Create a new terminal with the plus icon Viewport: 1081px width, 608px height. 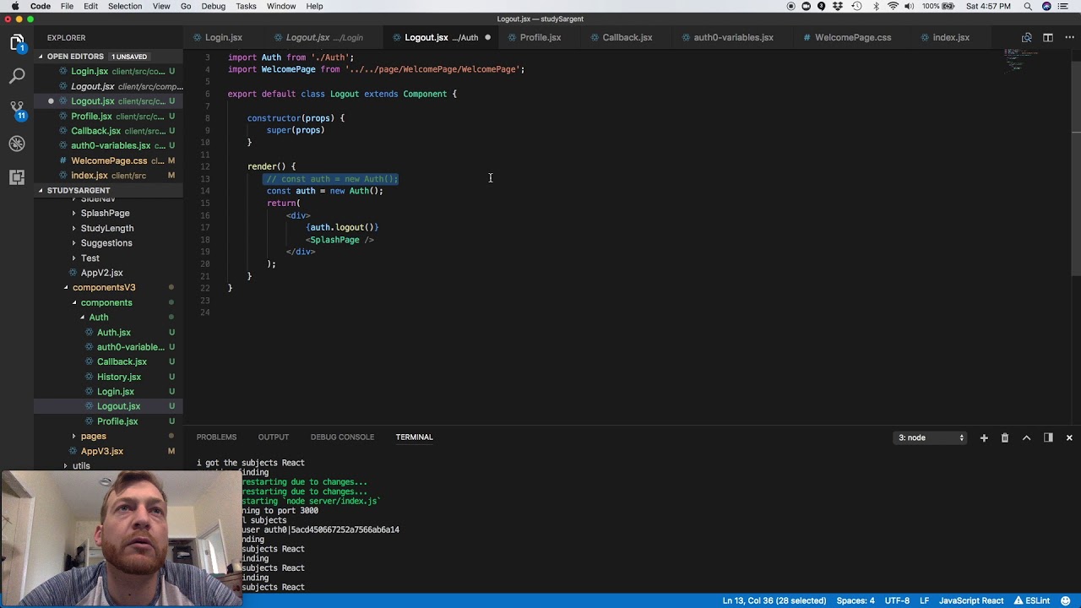point(984,437)
